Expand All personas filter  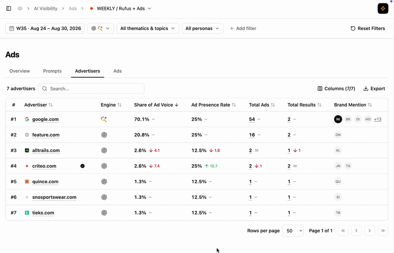click(x=202, y=28)
